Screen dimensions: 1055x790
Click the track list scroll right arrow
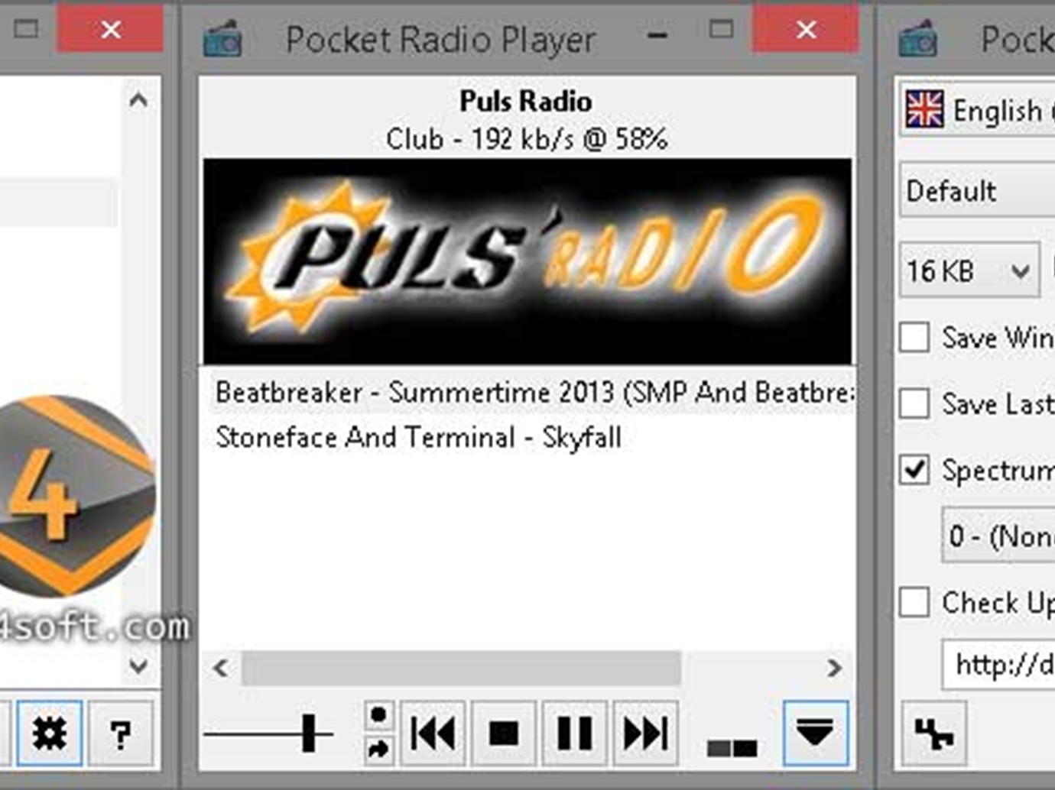834,669
